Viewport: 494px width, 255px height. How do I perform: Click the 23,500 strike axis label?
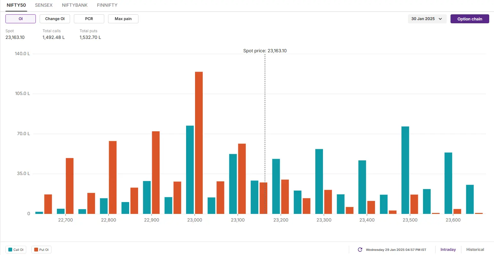[x=410, y=220]
